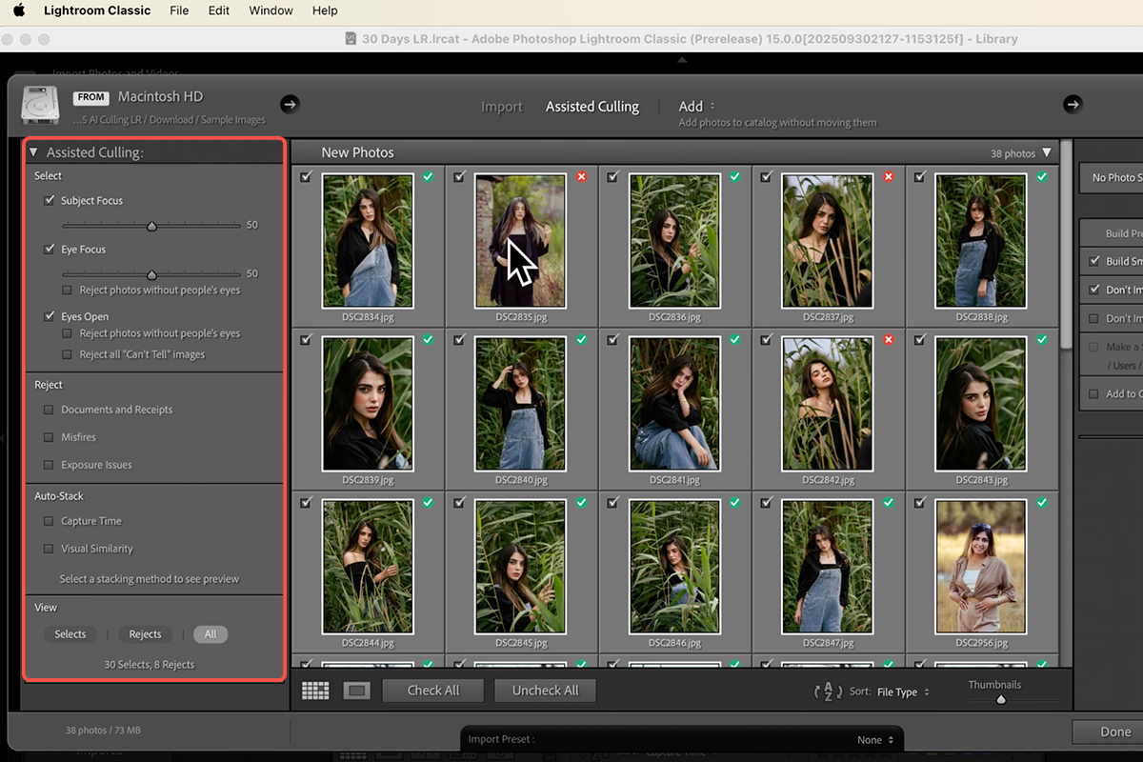
Task: Disable the Subject Focus checkbox
Action: coord(50,201)
